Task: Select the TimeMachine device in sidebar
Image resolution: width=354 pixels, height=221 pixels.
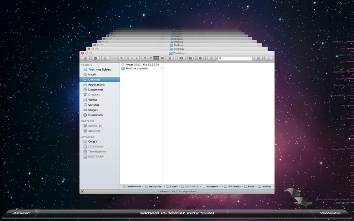Action: [96, 151]
